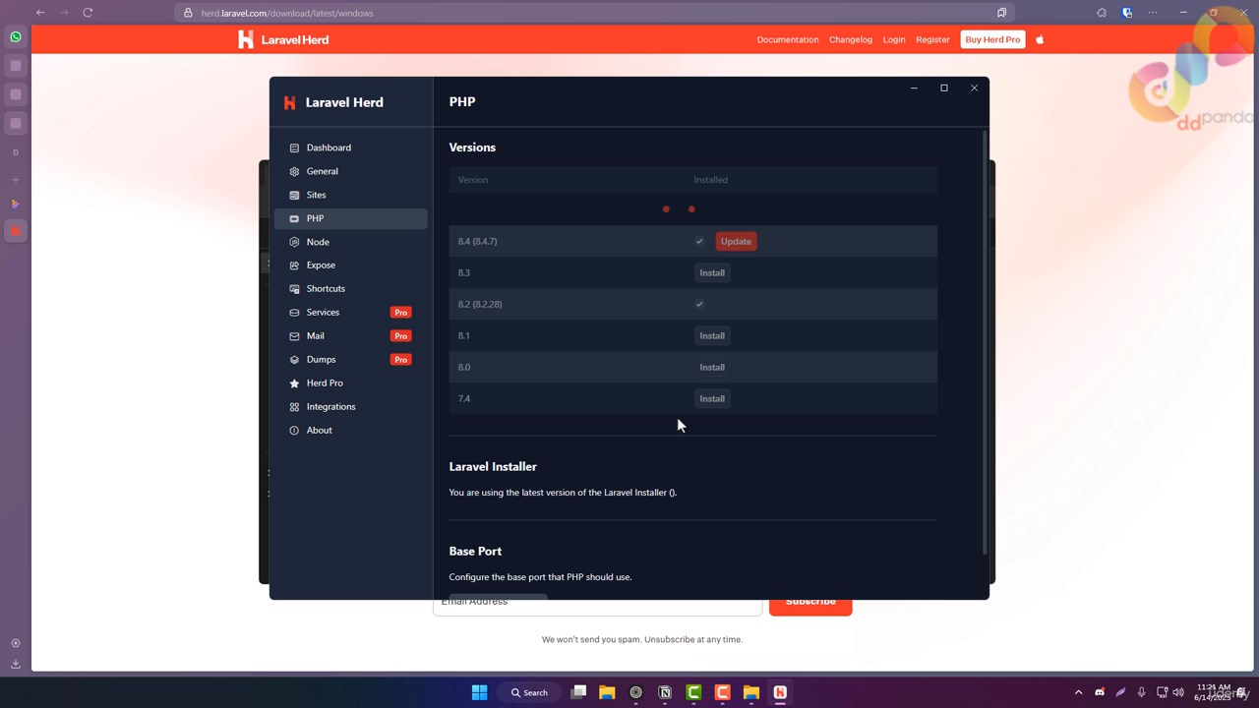Go back in the browser
Viewport: 1259px width, 708px height.
(x=40, y=13)
